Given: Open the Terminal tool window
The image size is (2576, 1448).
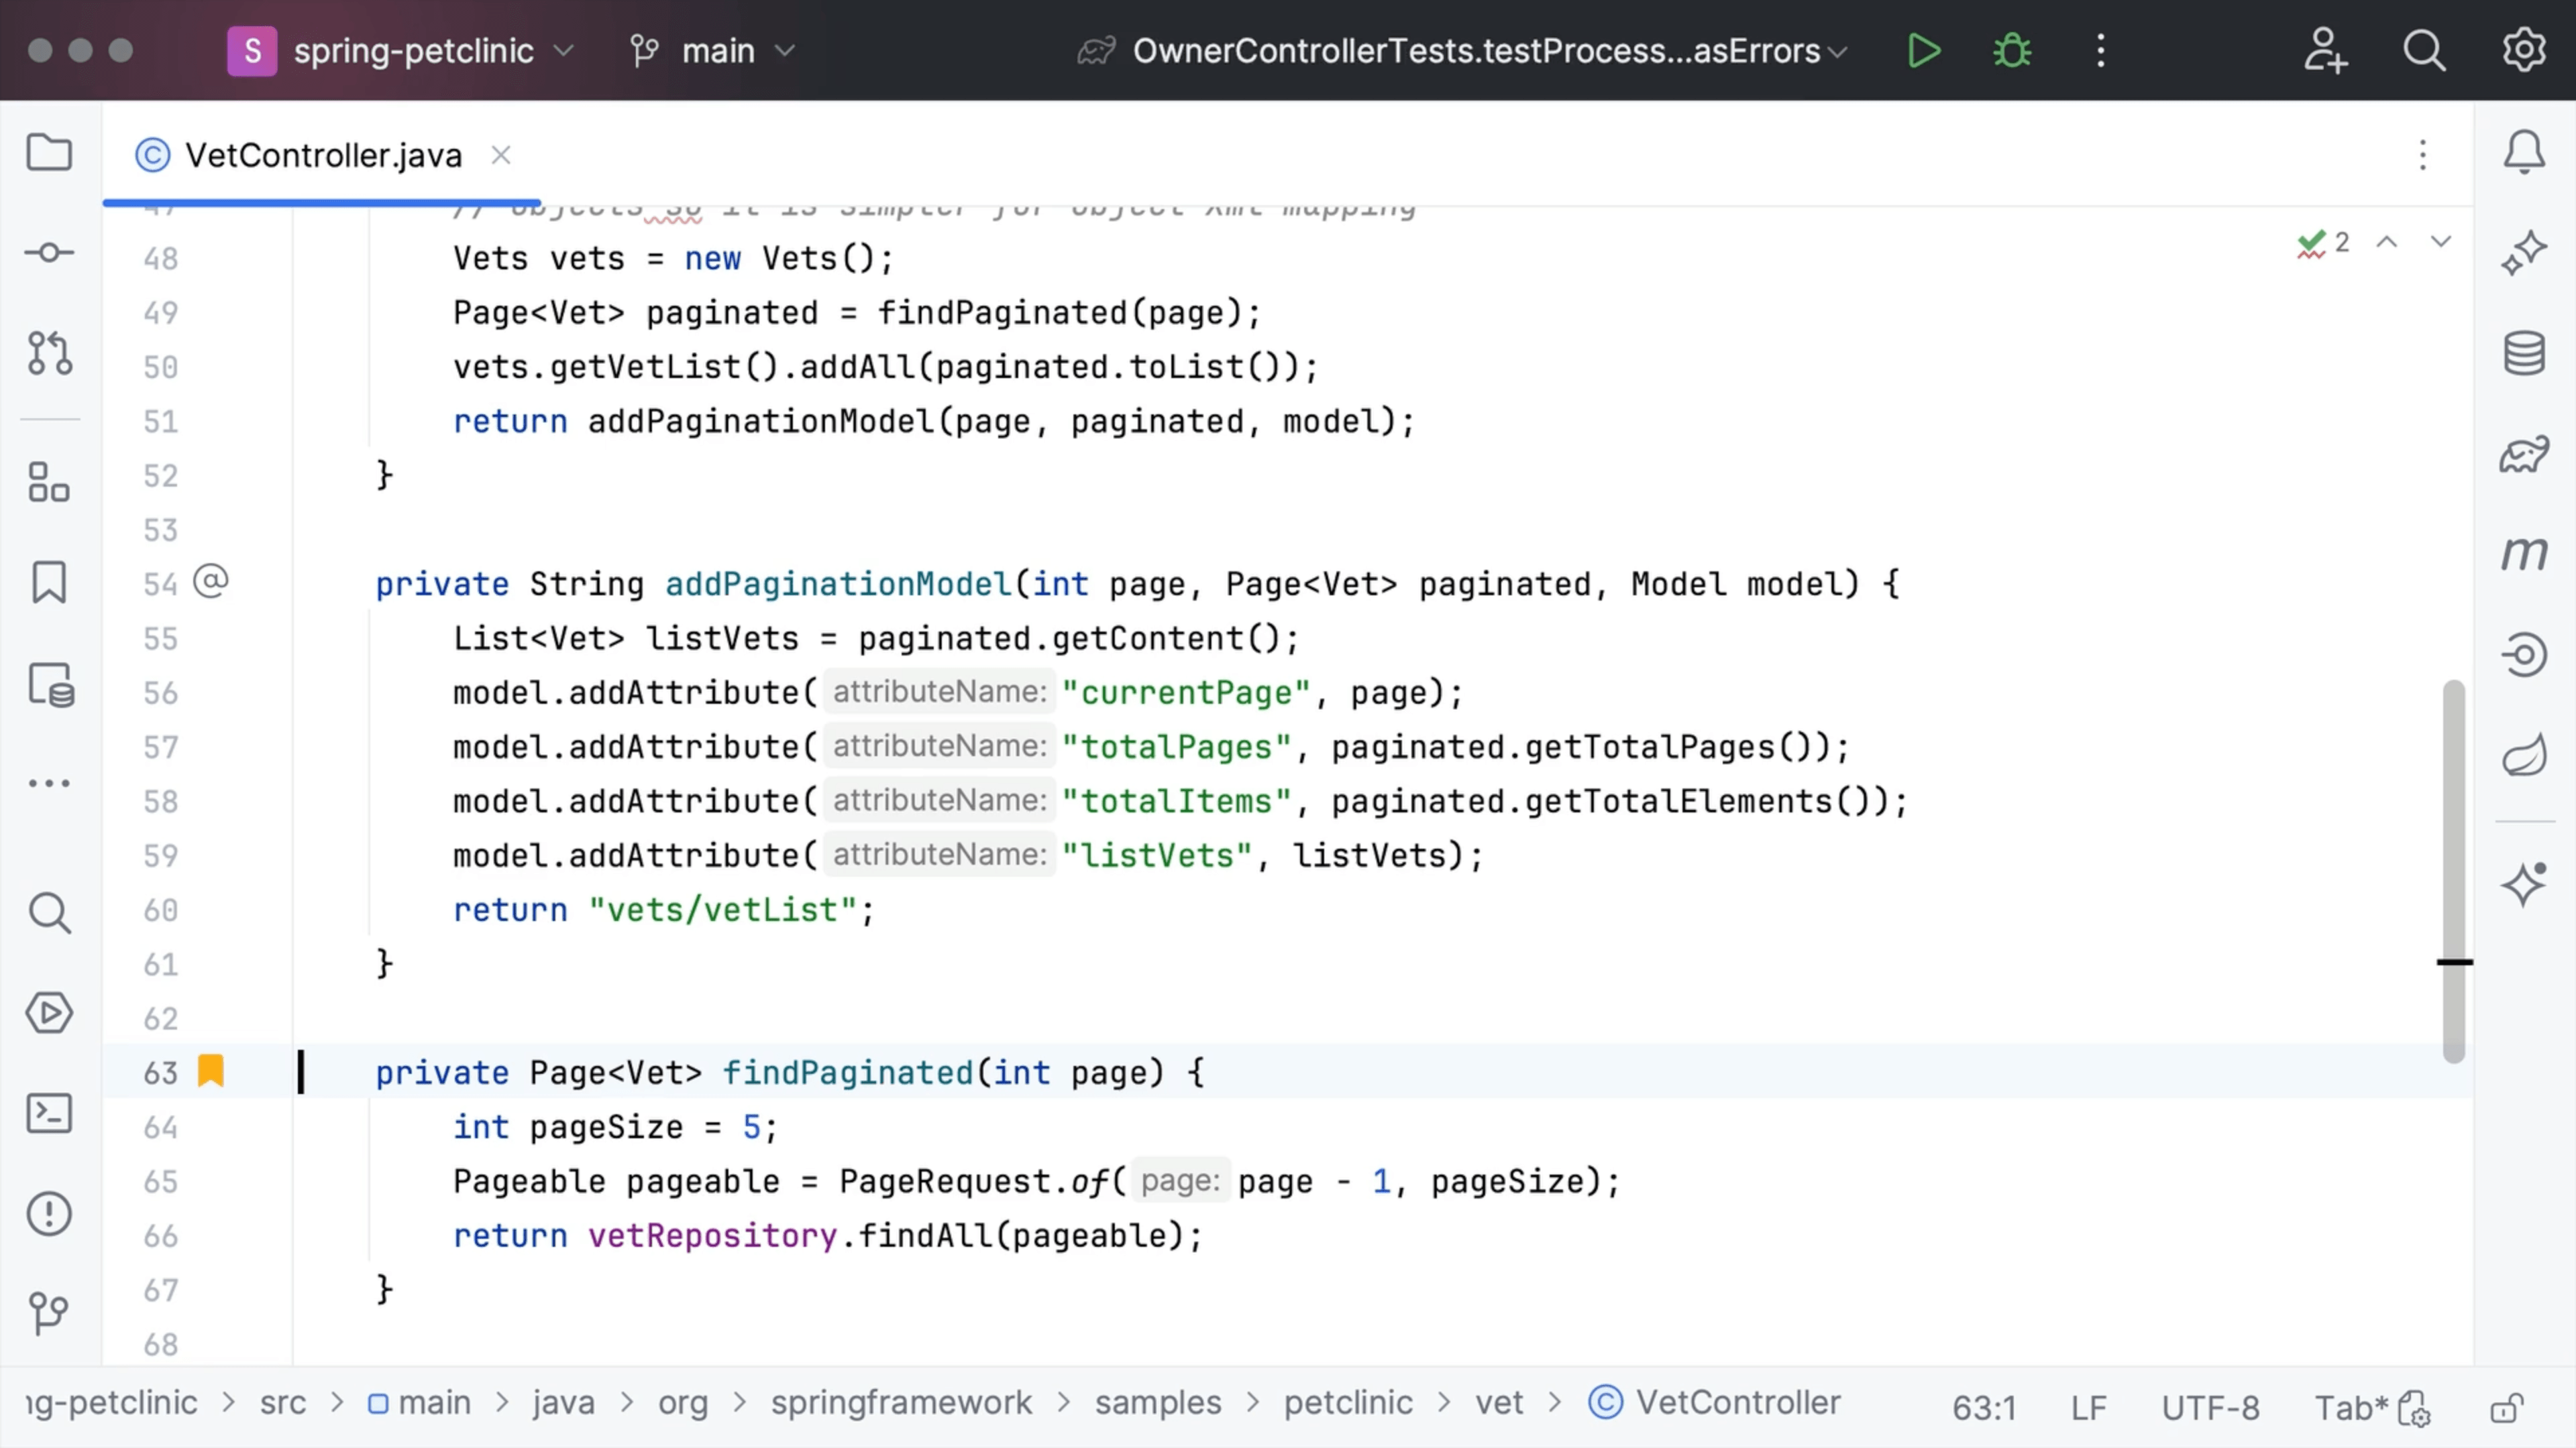Looking at the screenshot, I should 49,1113.
